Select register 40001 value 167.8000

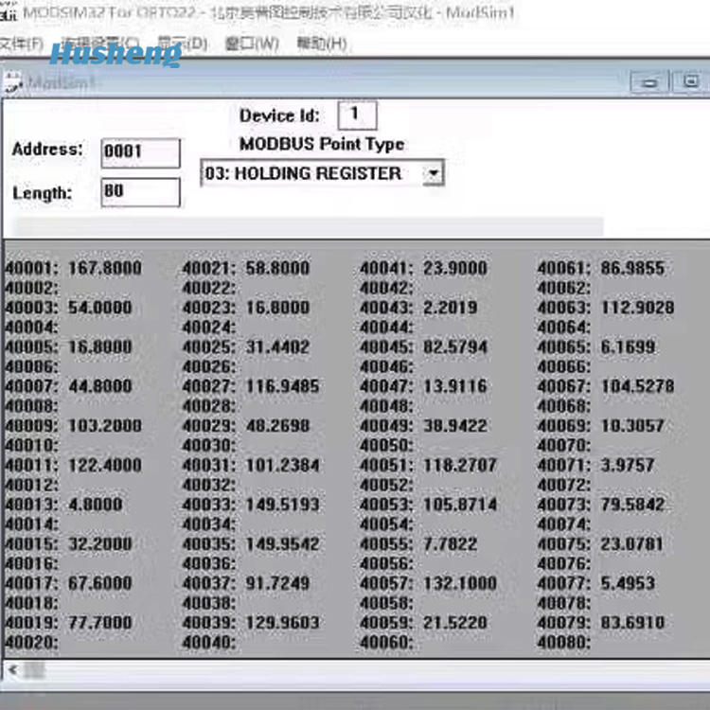[x=105, y=268]
